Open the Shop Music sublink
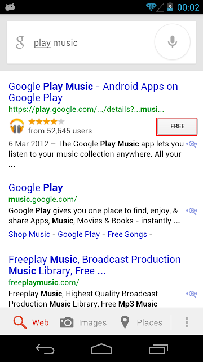 point(29,234)
